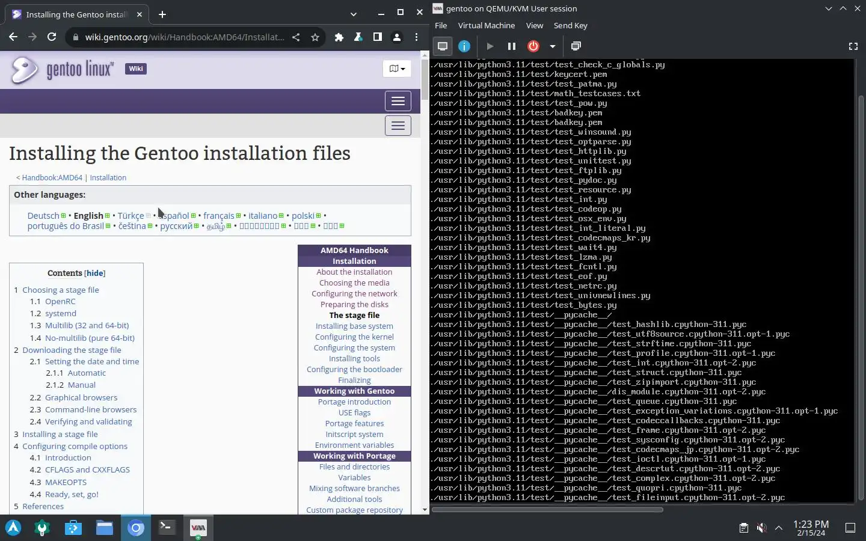The width and height of the screenshot is (866, 541).
Task: Close the Installing the Gentoo tab
Action: tap(140, 14)
